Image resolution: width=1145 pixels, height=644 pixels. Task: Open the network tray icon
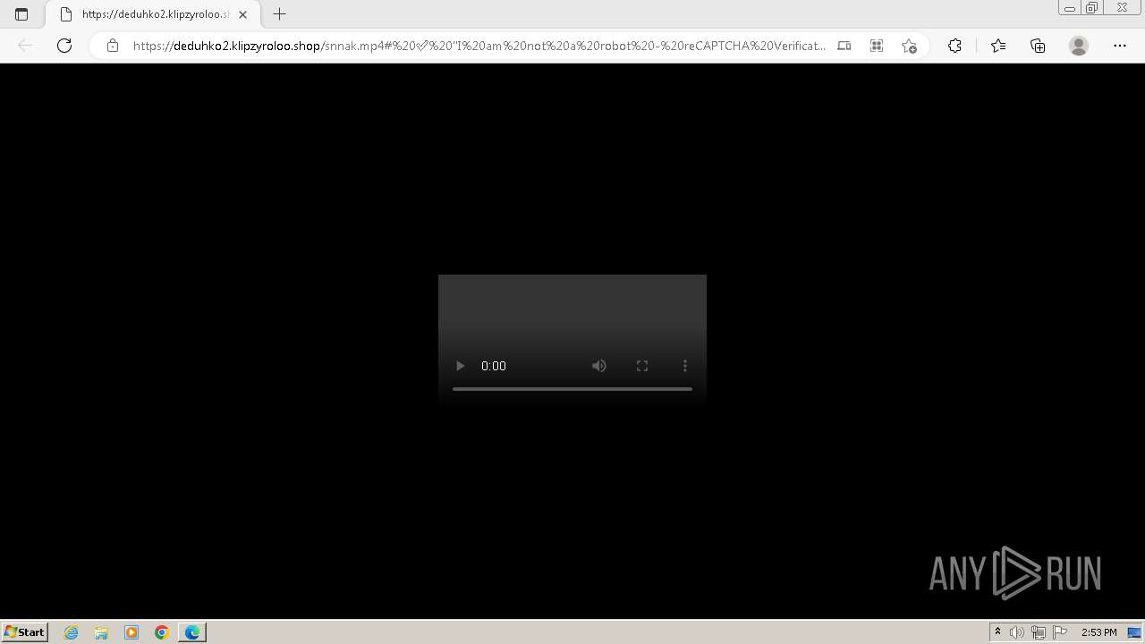tap(1039, 632)
